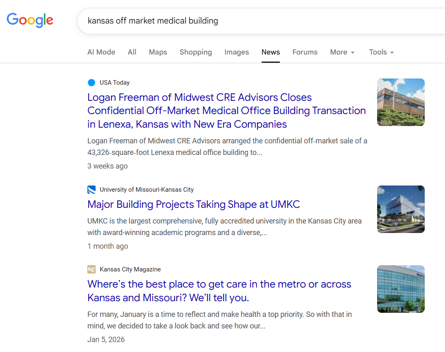Click the Lenexa medical building article thumbnail
The image size is (445, 352).
tap(400, 102)
